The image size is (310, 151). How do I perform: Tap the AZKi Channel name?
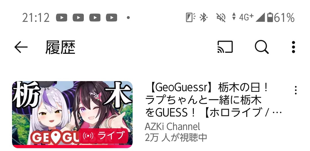pyautogui.click(x=173, y=127)
